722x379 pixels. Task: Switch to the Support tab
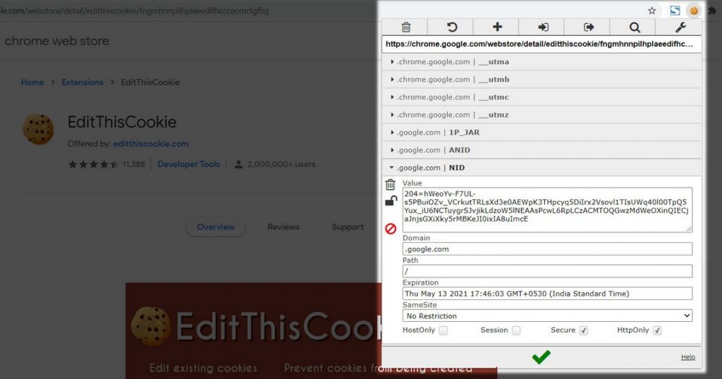click(x=348, y=227)
